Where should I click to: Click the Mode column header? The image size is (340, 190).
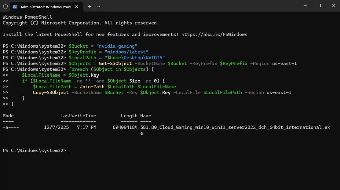tap(8, 116)
